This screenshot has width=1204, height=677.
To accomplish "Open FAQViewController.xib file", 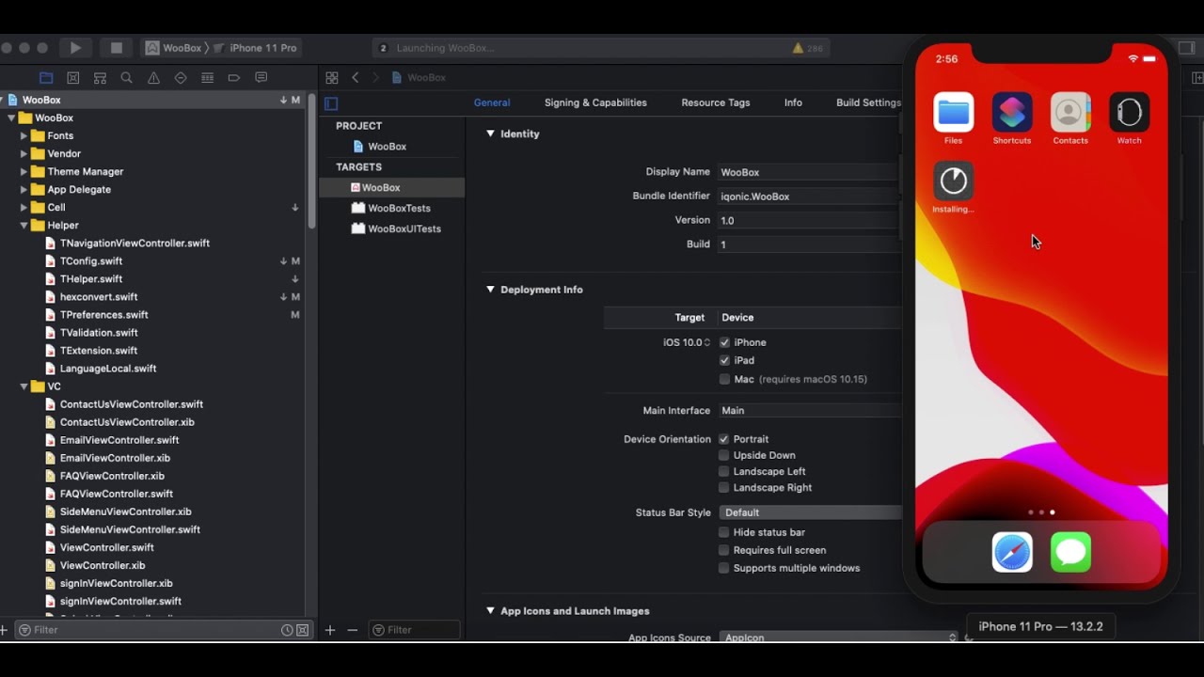I will pos(112,476).
